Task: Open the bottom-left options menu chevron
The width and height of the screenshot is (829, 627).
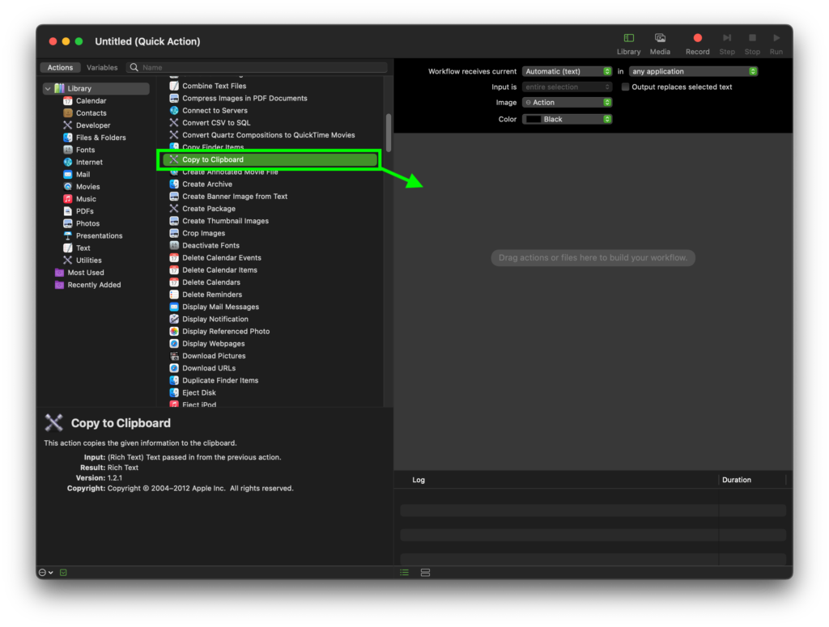Action: (x=51, y=573)
